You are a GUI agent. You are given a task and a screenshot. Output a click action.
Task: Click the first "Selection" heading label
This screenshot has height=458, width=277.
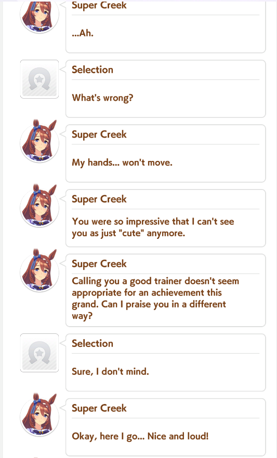93,70
